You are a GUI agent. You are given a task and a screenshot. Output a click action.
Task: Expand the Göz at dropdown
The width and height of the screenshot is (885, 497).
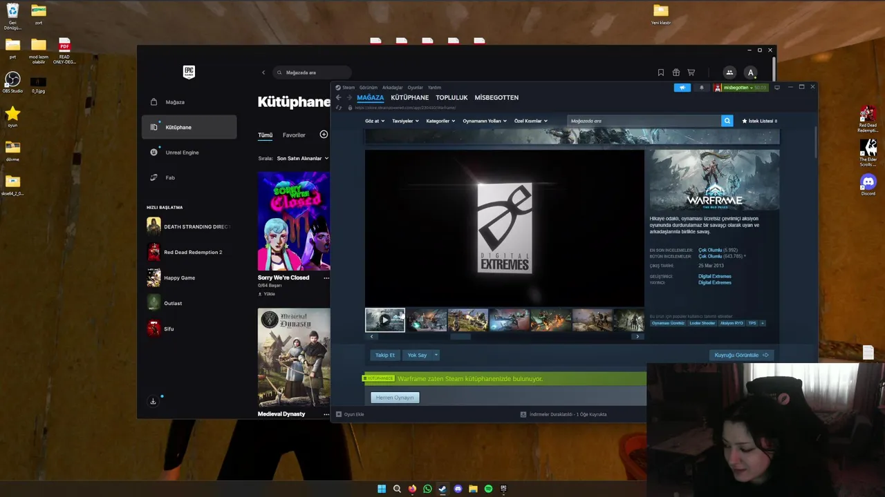click(x=375, y=121)
